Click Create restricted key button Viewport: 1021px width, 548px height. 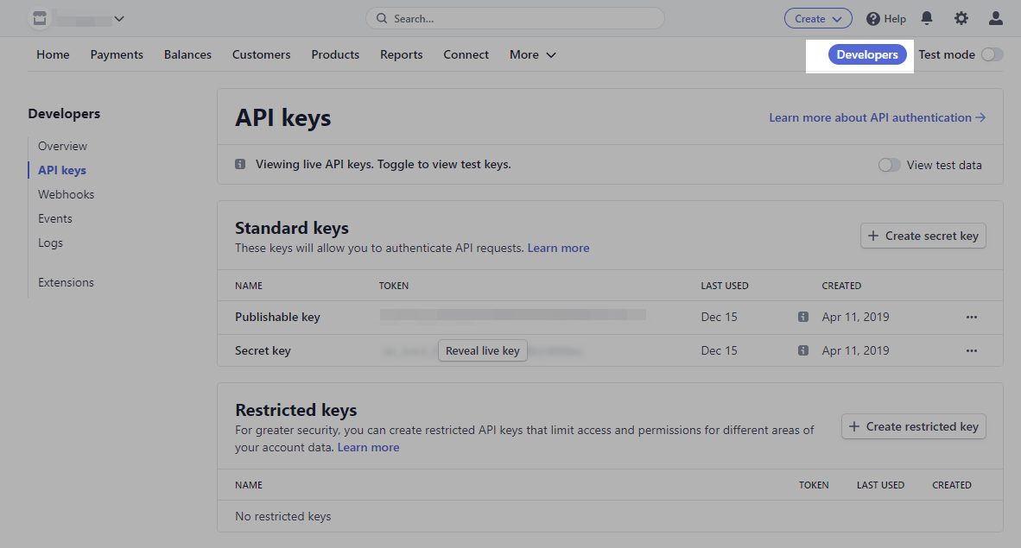tap(914, 426)
